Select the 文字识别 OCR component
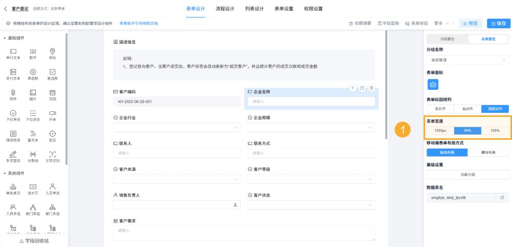This screenshot has height=247, width=512. point(52,157)
